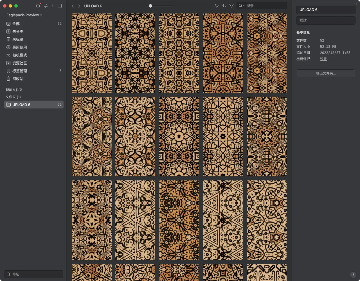Click the UPLOAD 6 name field in inspector
This screenshot has height=281, width=360.
click(x=326, y=10)
